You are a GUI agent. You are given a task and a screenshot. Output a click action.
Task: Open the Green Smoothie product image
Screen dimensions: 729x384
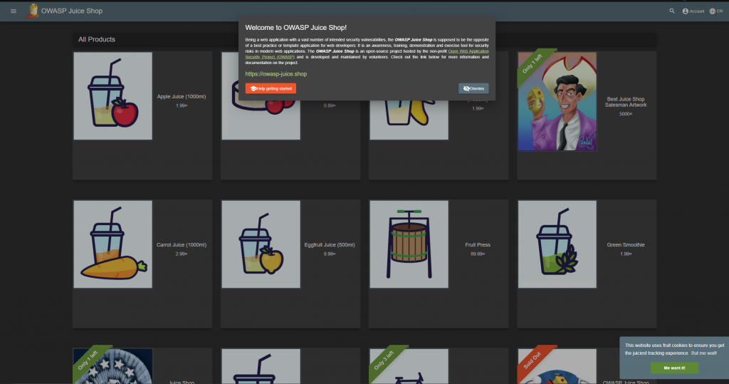coord(557,244)
